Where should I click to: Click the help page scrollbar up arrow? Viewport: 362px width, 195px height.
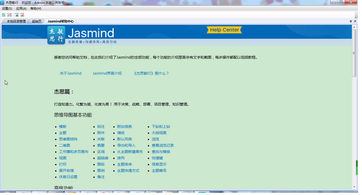click(354, 27)
